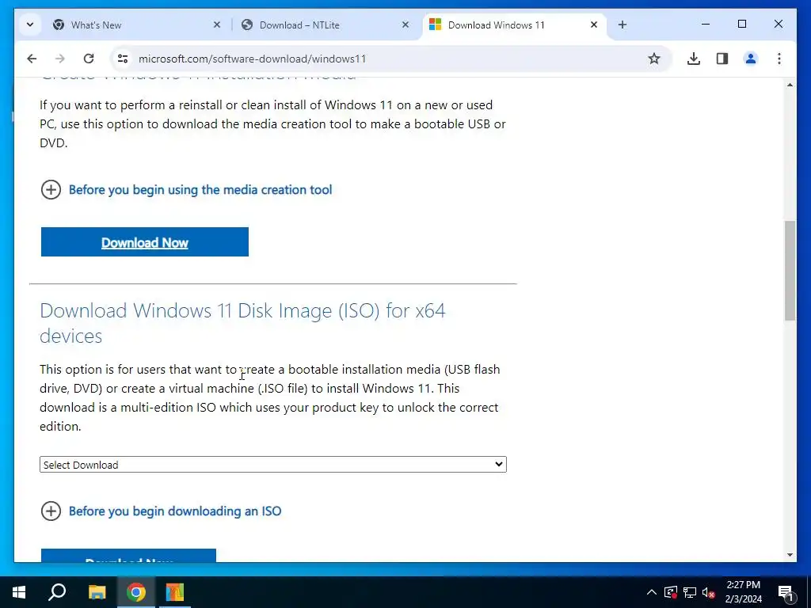Image resolution: width=811 pixels, height=608 pixels.
Task: Open taskbar search
Action: pyautogui.click(x=57, y=592)
